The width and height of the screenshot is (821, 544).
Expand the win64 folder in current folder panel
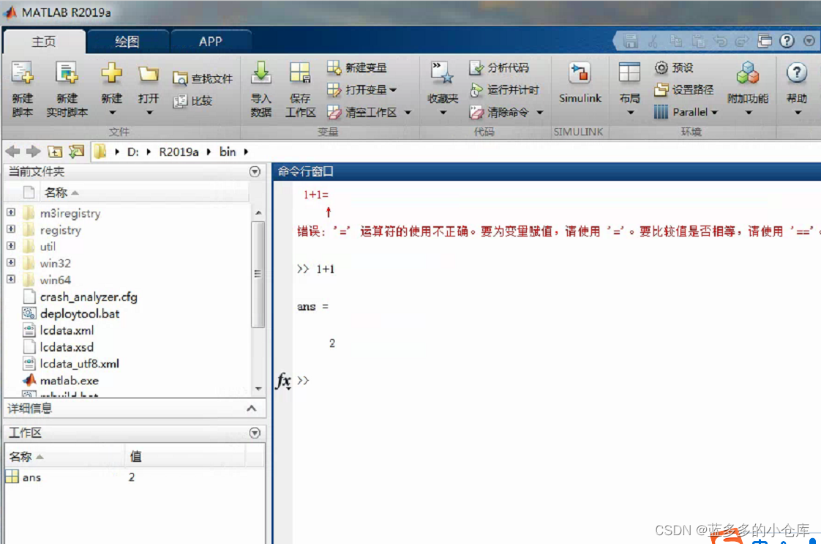(10, 279)
